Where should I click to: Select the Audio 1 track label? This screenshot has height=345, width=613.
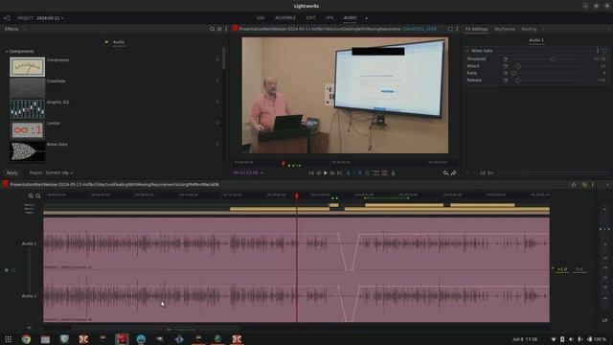(x=30, y=243)
